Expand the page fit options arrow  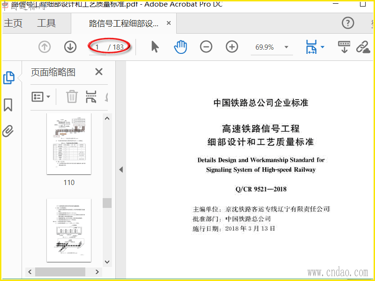coord(322,47)
